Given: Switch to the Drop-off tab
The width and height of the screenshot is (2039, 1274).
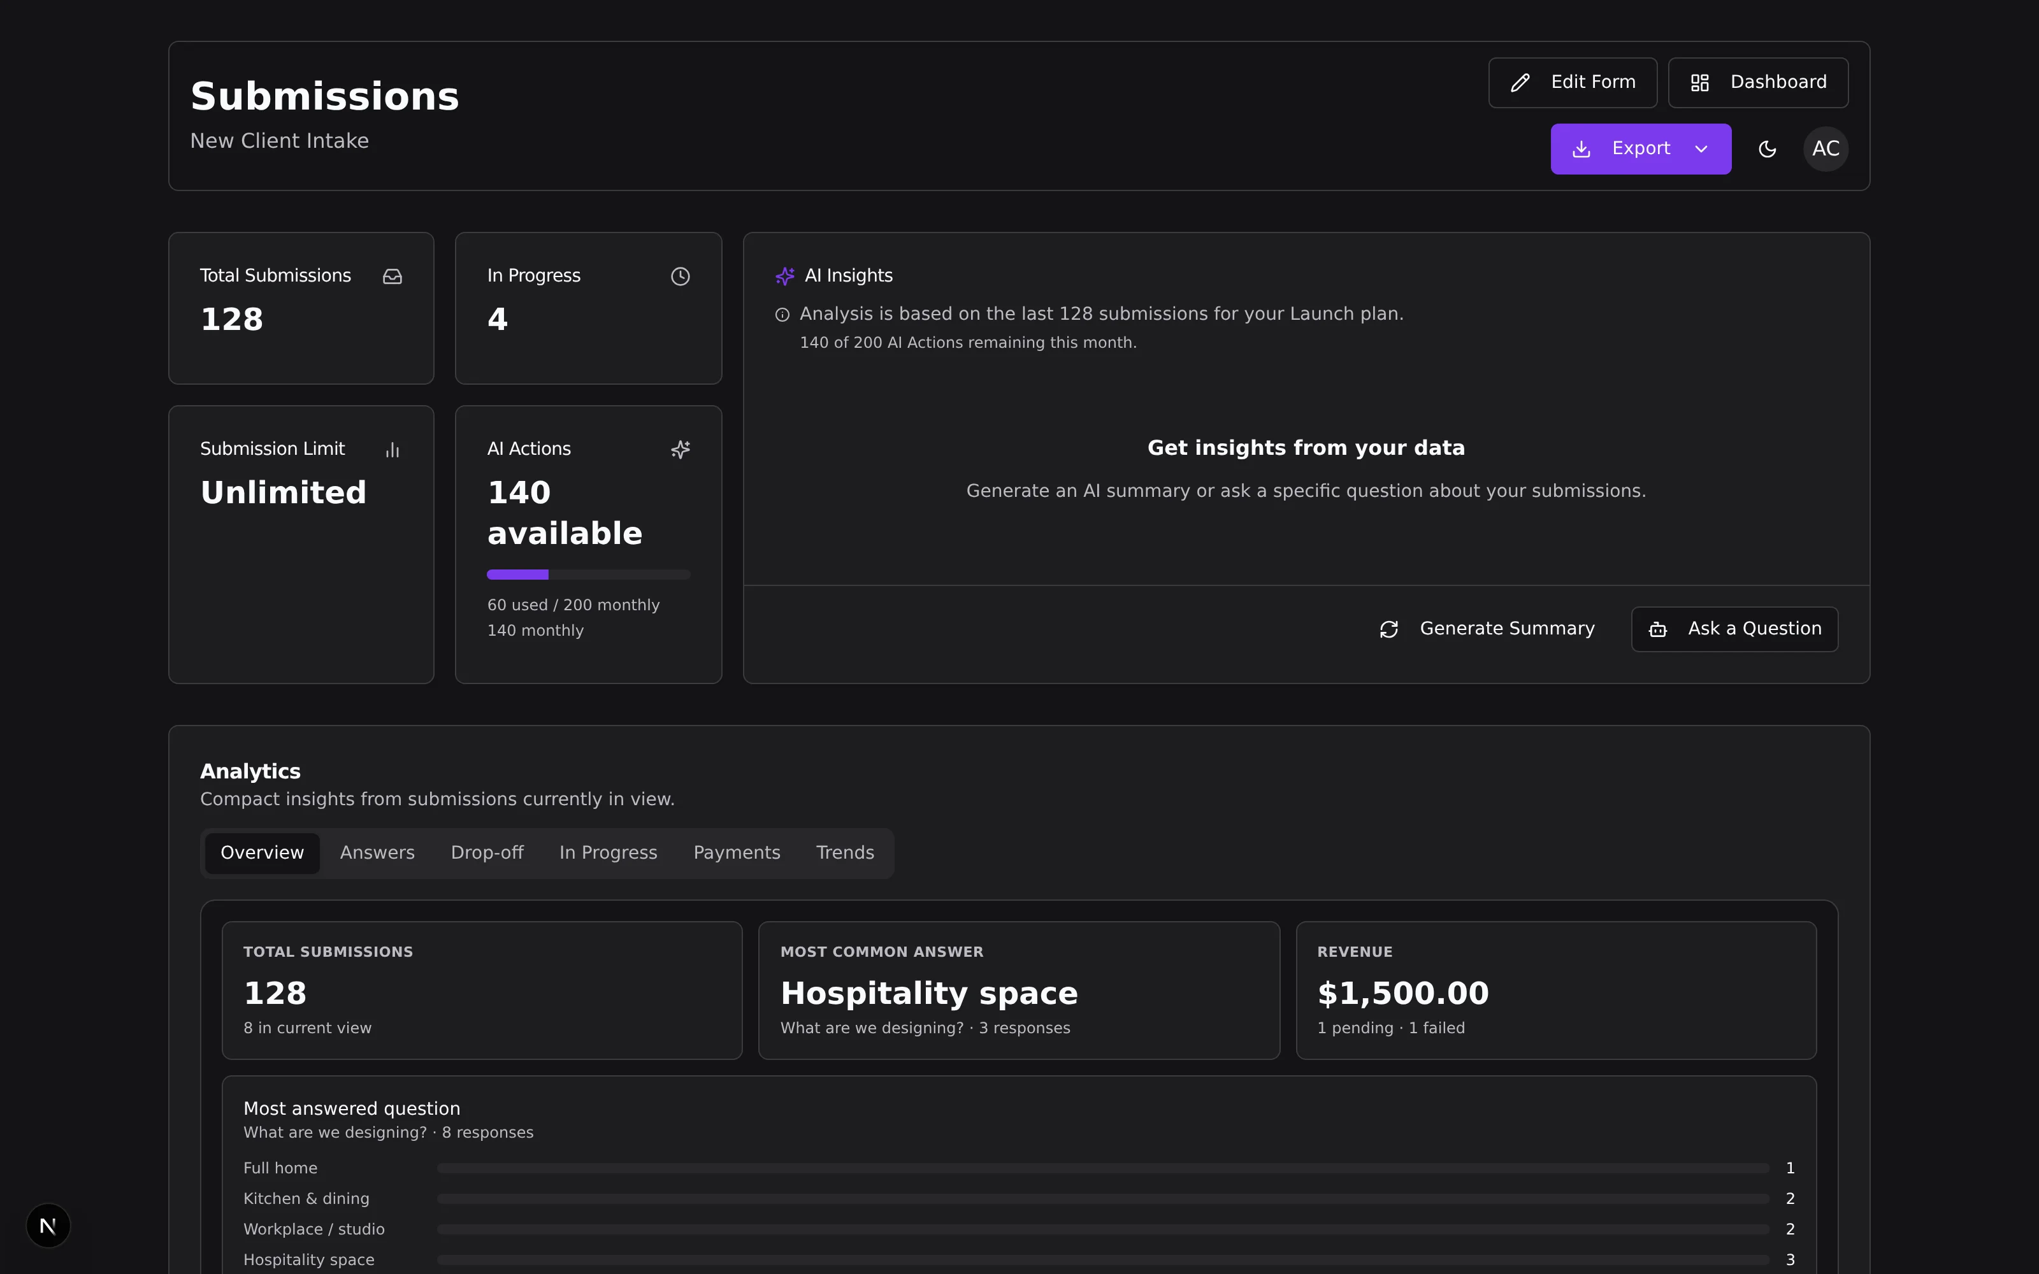Looking at the screenshot, I should tap(487, 854).
